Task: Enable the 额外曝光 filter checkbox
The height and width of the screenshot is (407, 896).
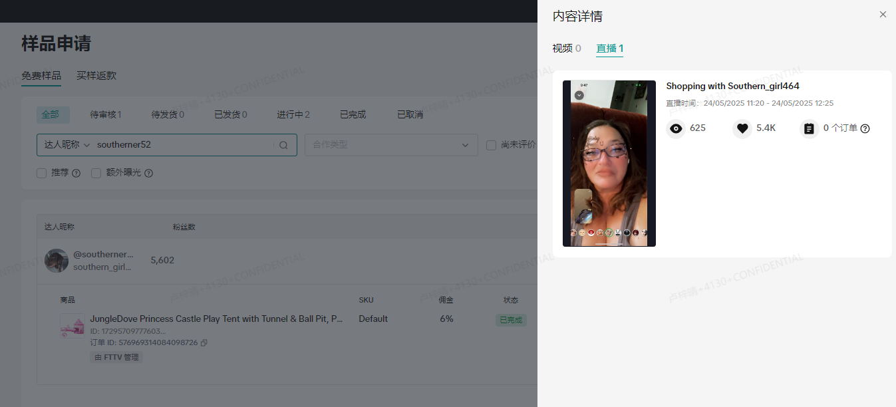Action: (96, 172)
